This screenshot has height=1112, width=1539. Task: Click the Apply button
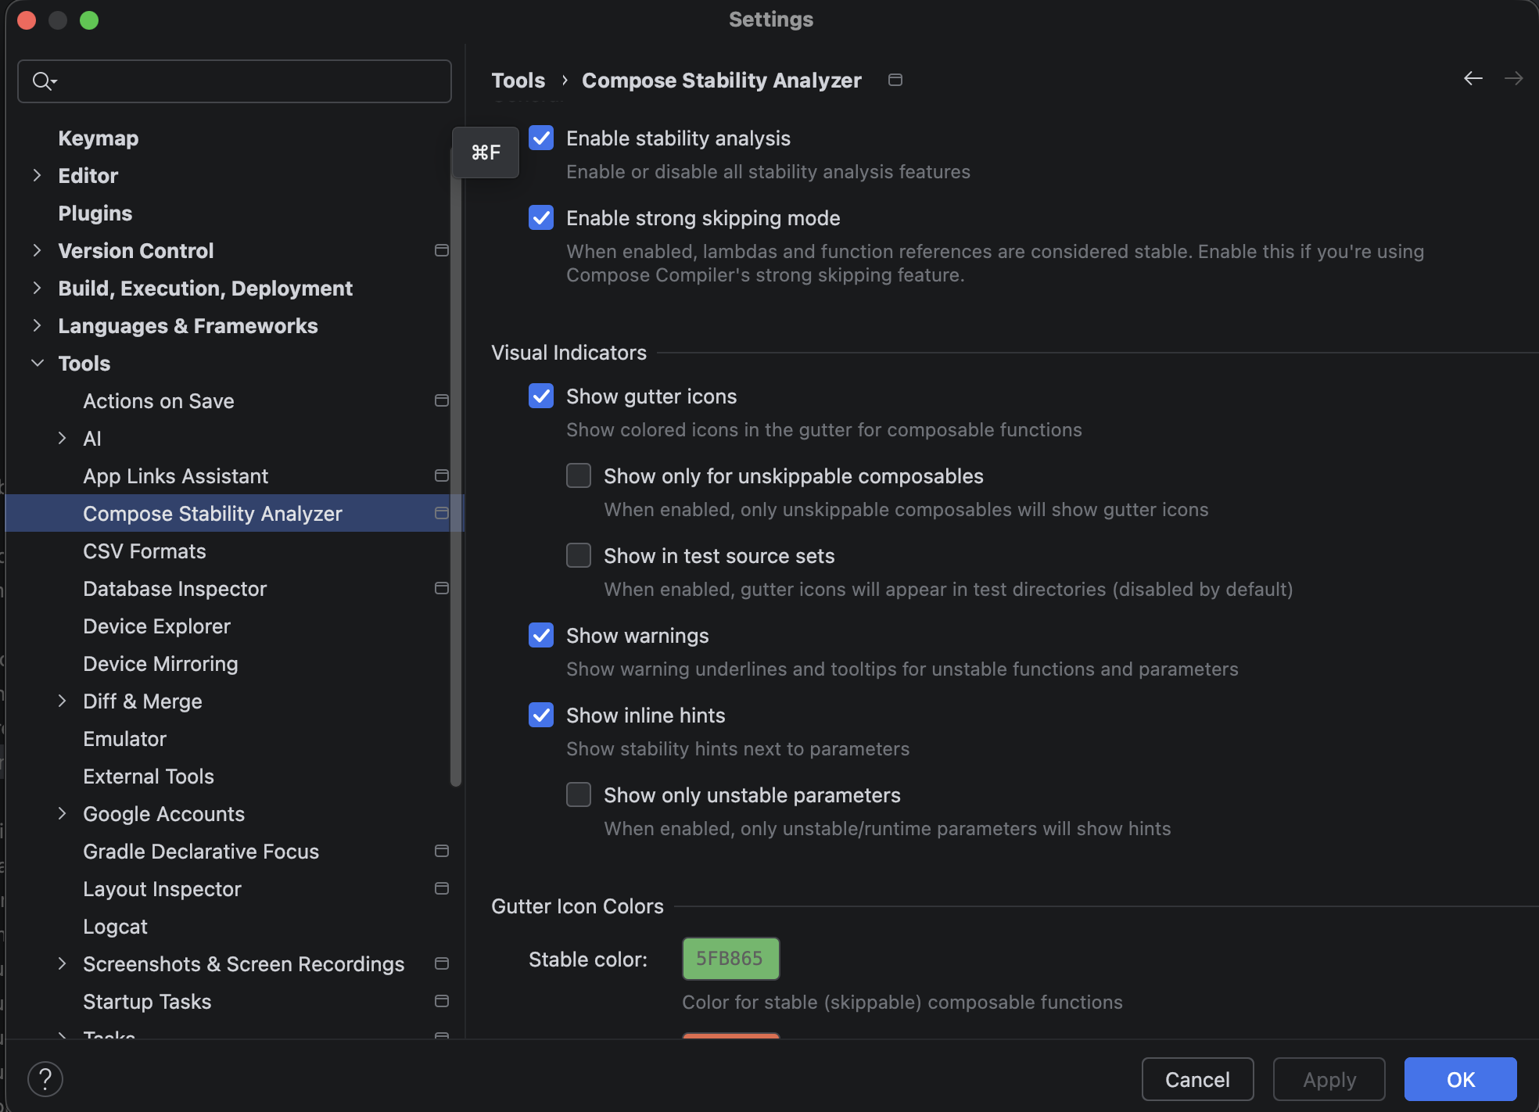[1329, 1079]
